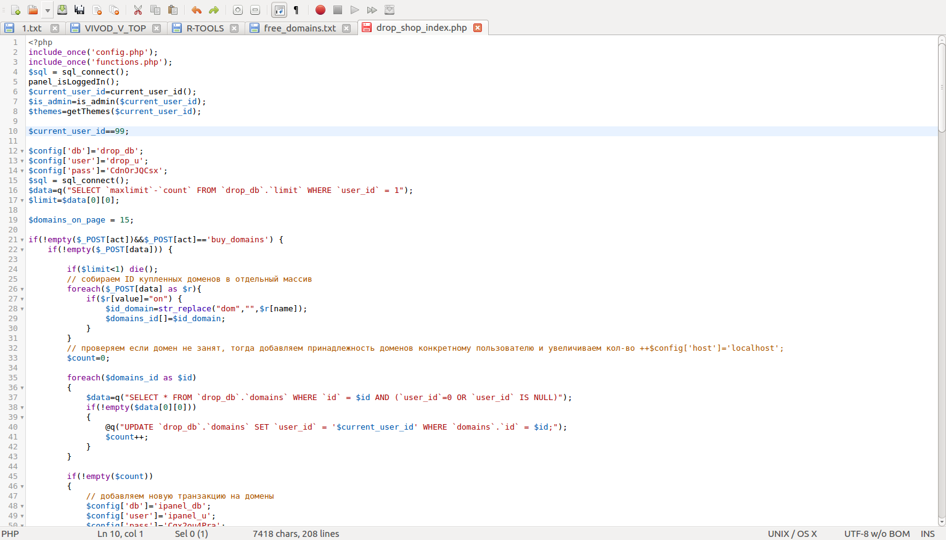The image size is (946, 540).
Task: Collapse fold marker on line 39
Action: (22, 417)
